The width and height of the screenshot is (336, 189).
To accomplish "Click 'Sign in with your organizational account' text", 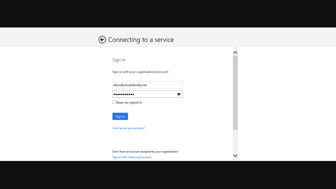I will pos(140,72).
